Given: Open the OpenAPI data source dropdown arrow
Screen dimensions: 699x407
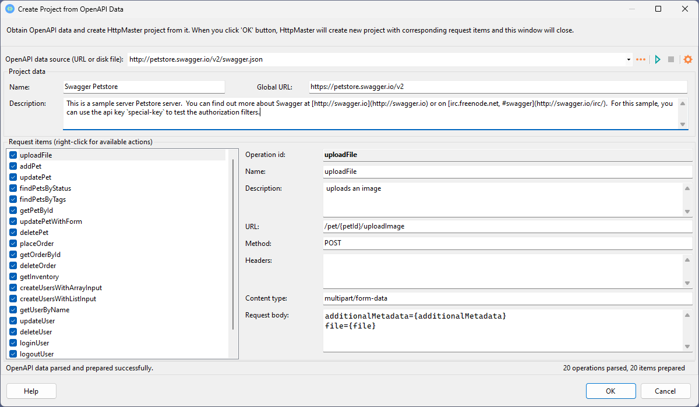Looking at the screenshot, I should point(629,59).
